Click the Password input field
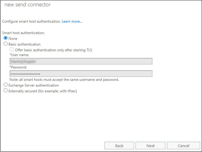 click(81, 74)
